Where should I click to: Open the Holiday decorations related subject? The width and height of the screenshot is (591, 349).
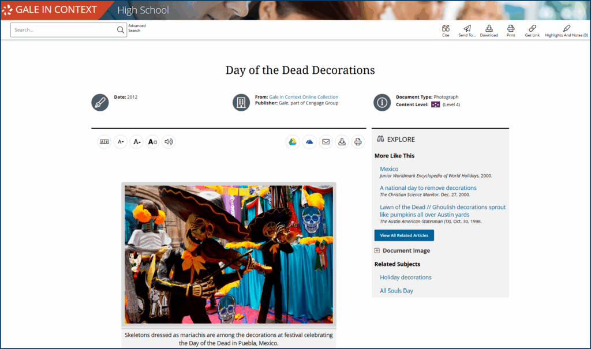[x=405, y=277]
